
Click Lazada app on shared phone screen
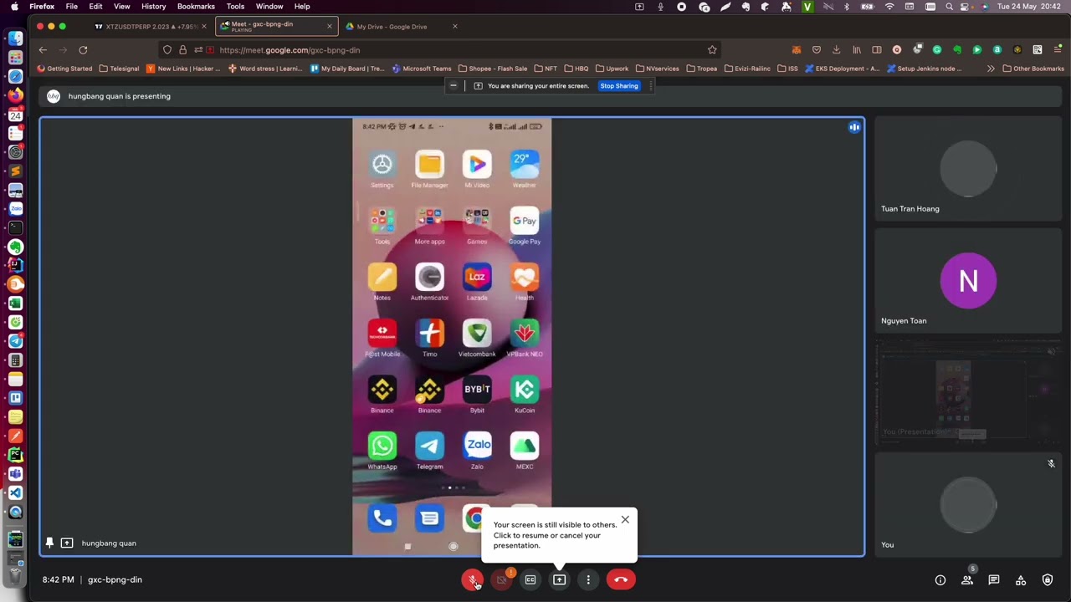[477, 281]
